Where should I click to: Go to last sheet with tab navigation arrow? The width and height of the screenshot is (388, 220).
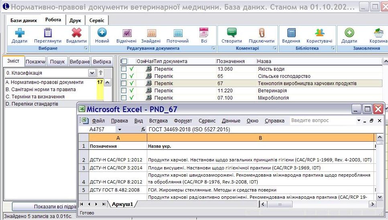tap(104, 204)
